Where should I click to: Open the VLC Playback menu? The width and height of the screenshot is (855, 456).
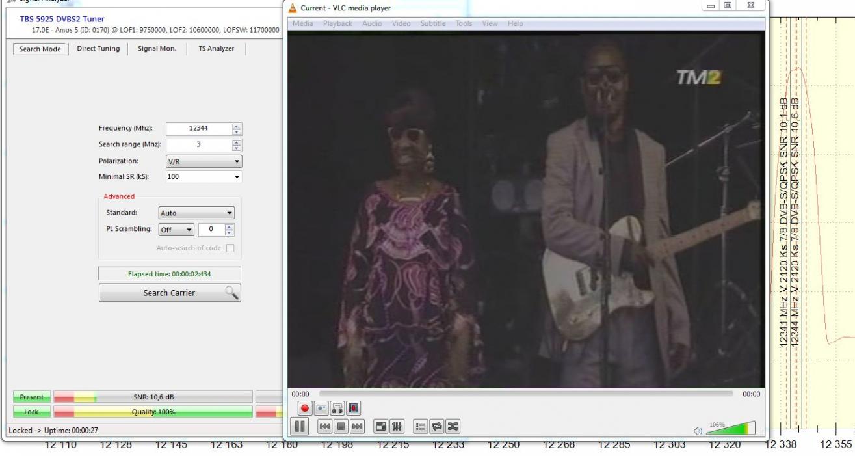[337, 23]
